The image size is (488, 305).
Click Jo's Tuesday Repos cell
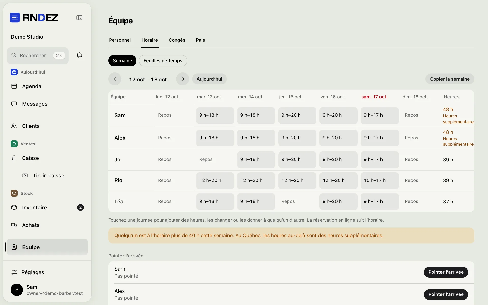click(215, 160)
